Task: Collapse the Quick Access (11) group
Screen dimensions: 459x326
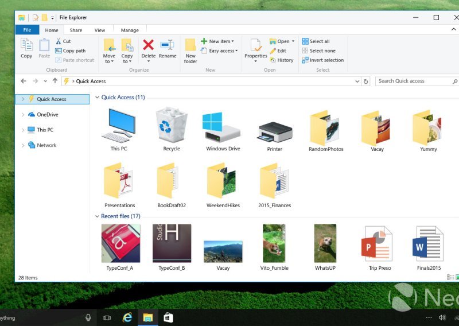Action: pyautogui.click(x=97, y=97)
